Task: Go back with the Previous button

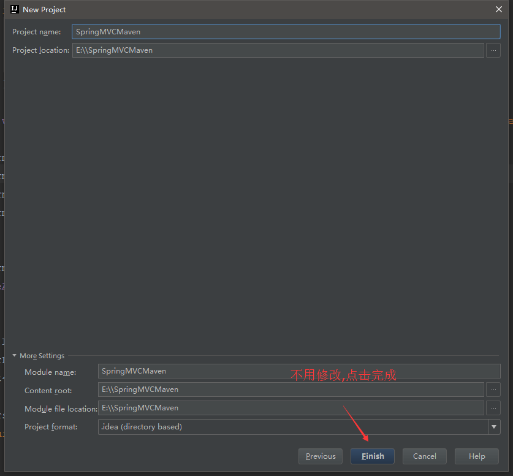Action: point(321,456)
